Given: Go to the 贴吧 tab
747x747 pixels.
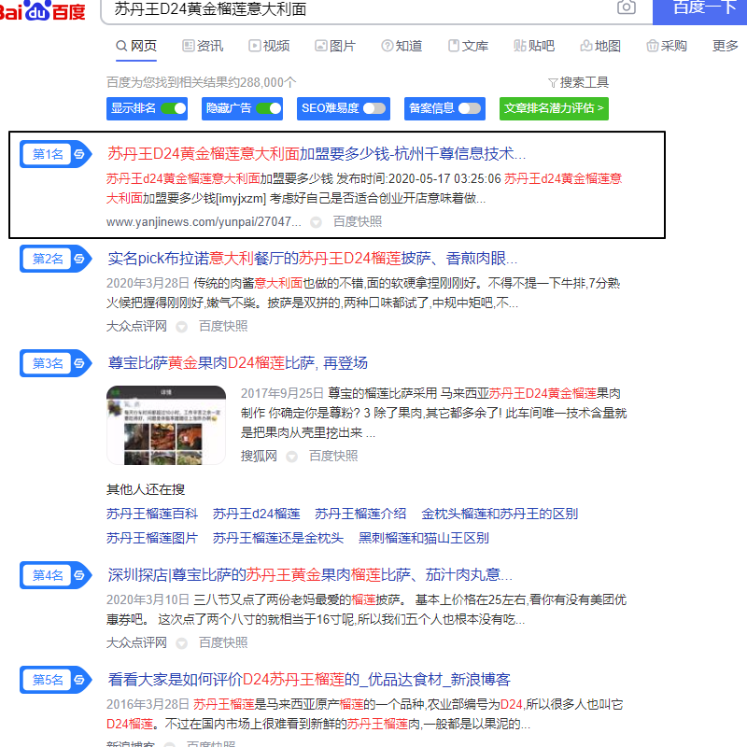Looking at the screenshot, I should [534, 46].
